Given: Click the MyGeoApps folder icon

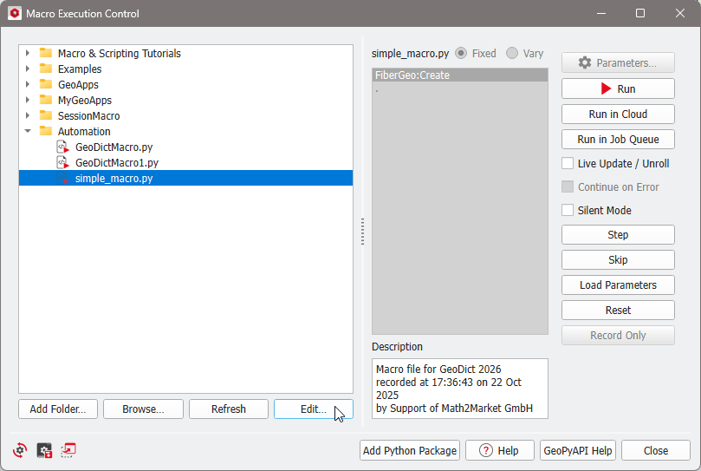Looking at the screenshot, I should tap(46, 100).
